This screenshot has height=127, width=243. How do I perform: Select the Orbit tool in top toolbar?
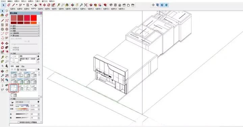73,5
